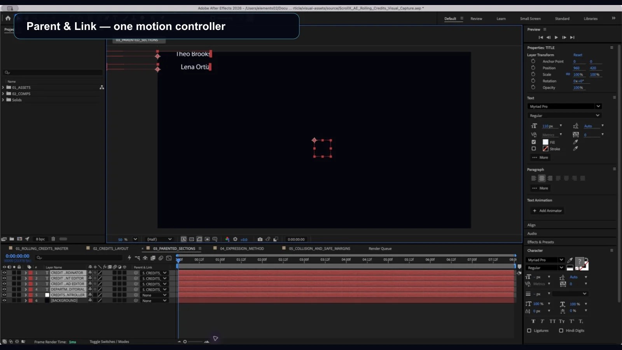Expand layer 4 DEPARTM_DITORIAL properties

(26, 289)
